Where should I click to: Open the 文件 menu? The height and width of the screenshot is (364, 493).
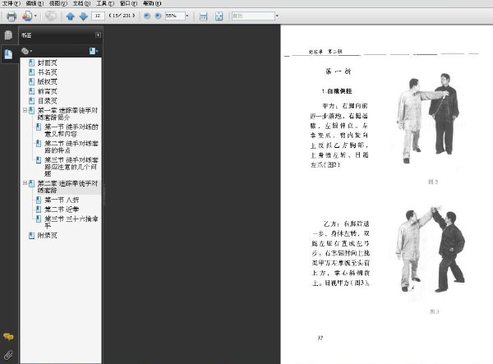[x=12, y=3]
